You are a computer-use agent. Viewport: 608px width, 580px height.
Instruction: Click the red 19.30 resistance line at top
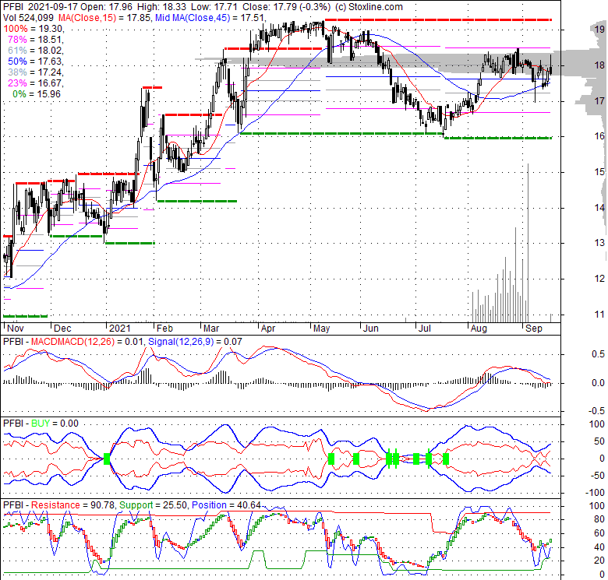coord(438,19)
